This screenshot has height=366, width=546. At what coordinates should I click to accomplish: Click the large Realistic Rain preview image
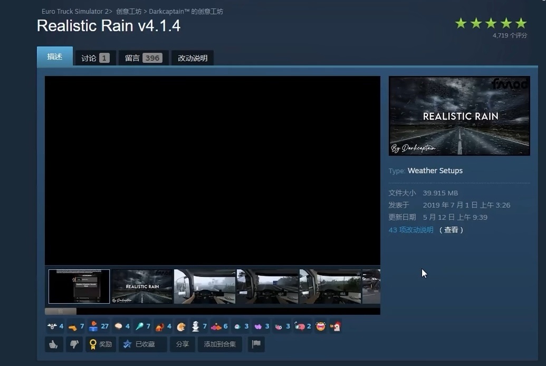[x=459, y=116]
